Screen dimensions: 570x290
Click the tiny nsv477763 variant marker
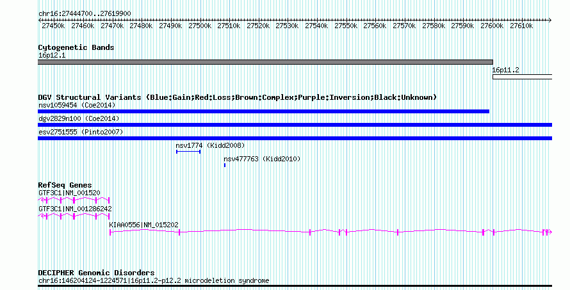[225, 165]
